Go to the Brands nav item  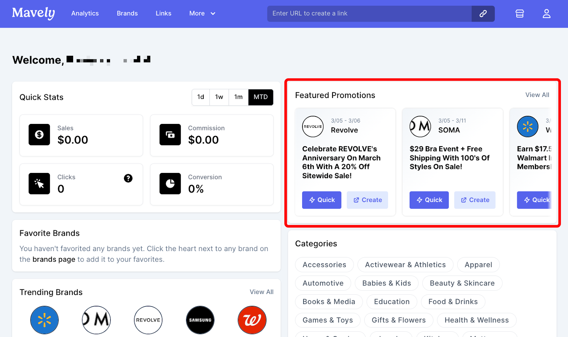pyautogui.click(x=127, y=13)
